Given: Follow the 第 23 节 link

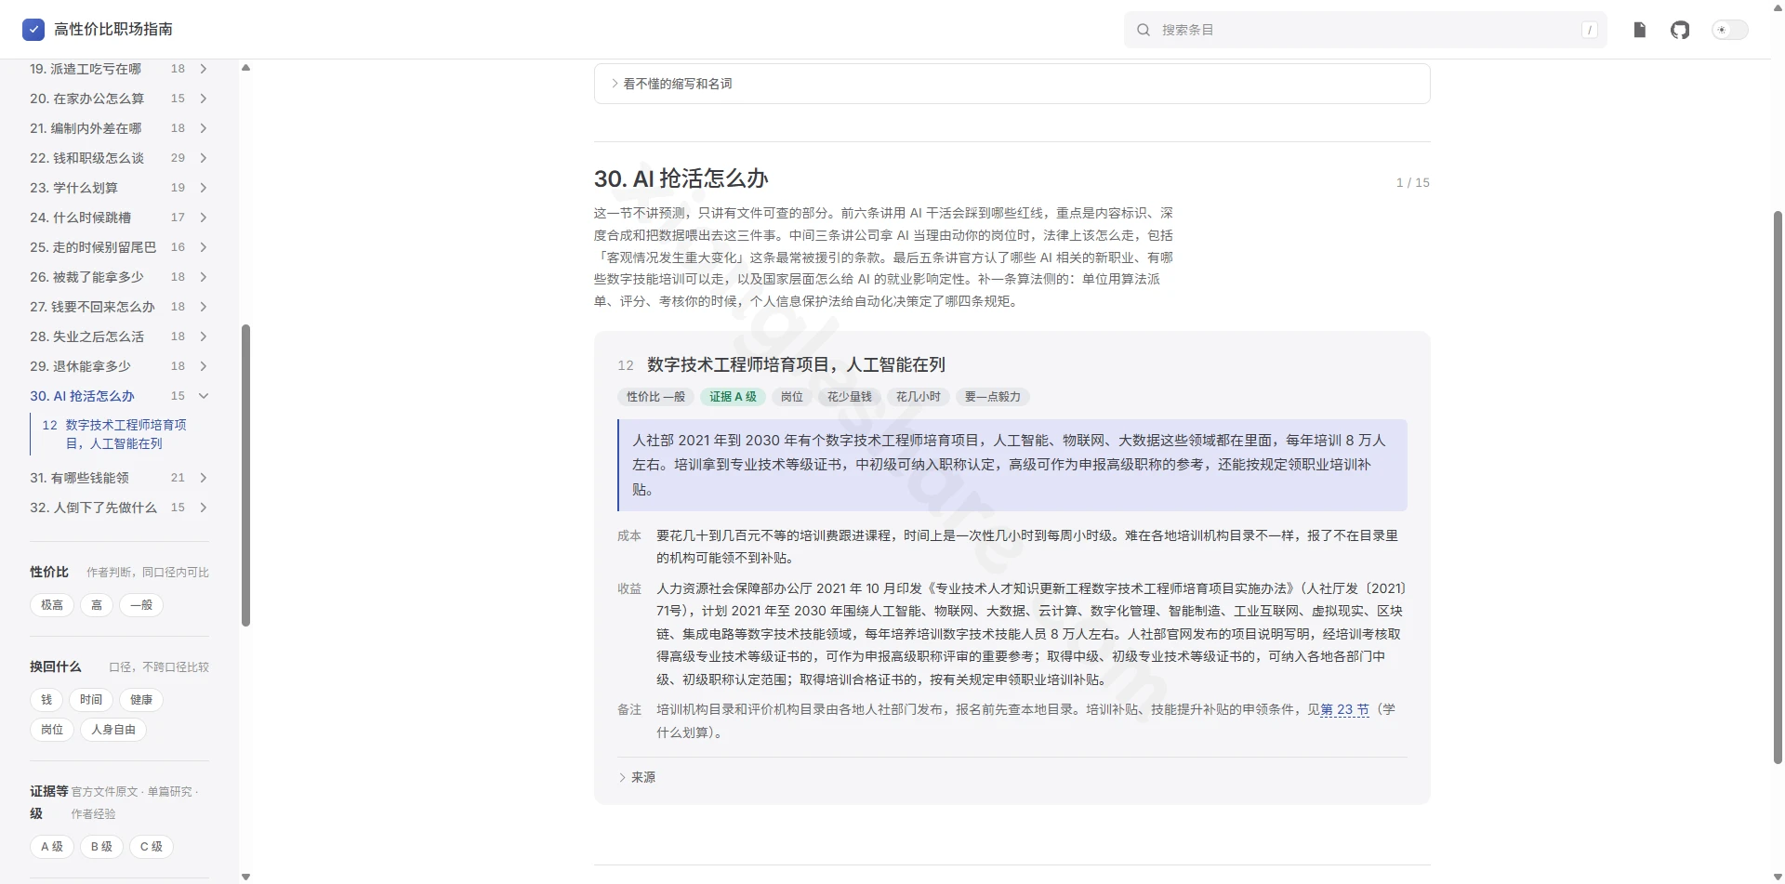Looking at the screenshot, I should (x=1344, y=709).
